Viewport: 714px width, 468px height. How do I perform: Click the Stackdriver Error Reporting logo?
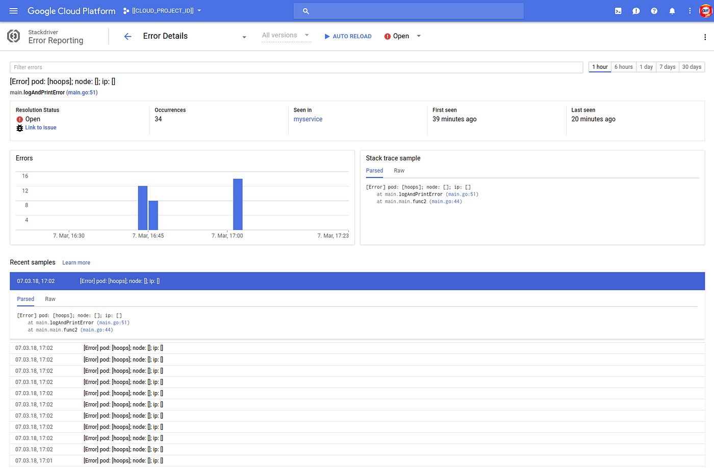13,36
